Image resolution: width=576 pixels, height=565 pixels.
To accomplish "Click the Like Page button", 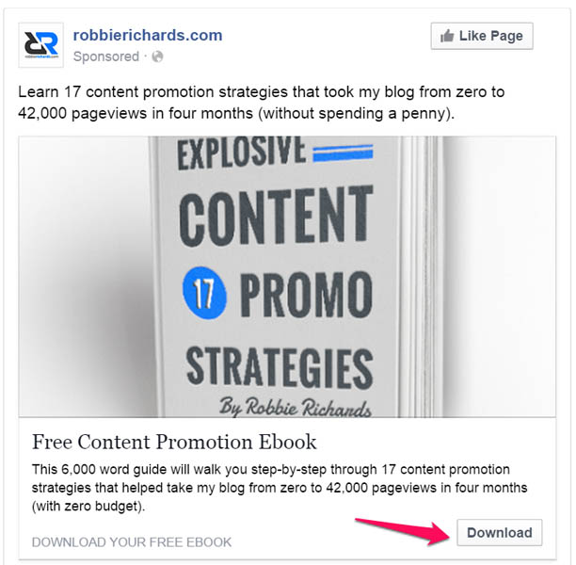I will [482, 36].
